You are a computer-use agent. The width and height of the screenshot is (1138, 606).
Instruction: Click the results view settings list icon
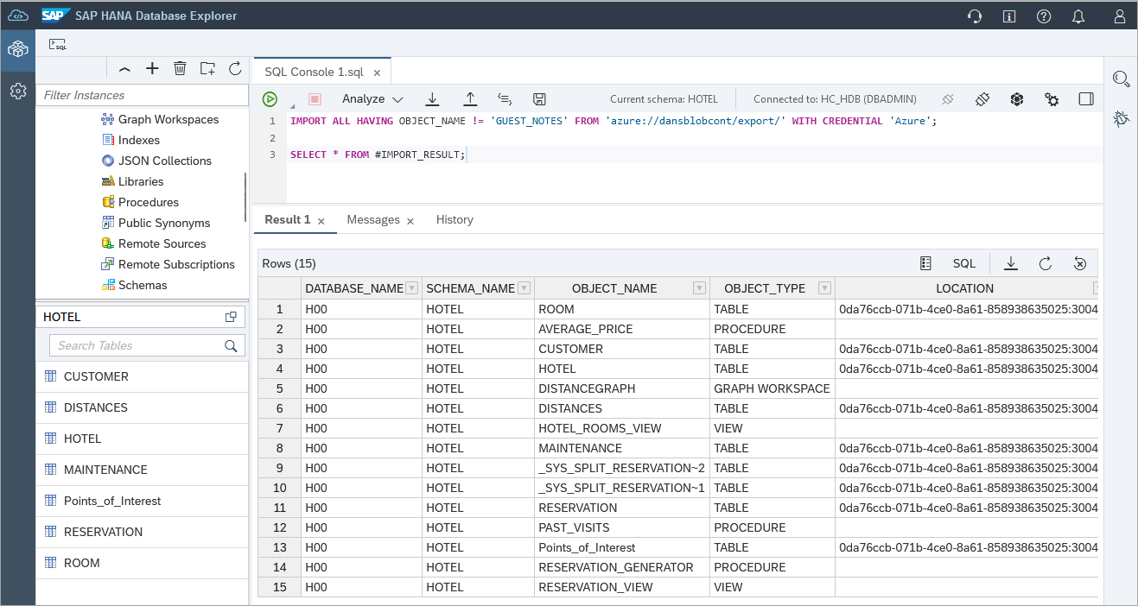pos(925,263)
